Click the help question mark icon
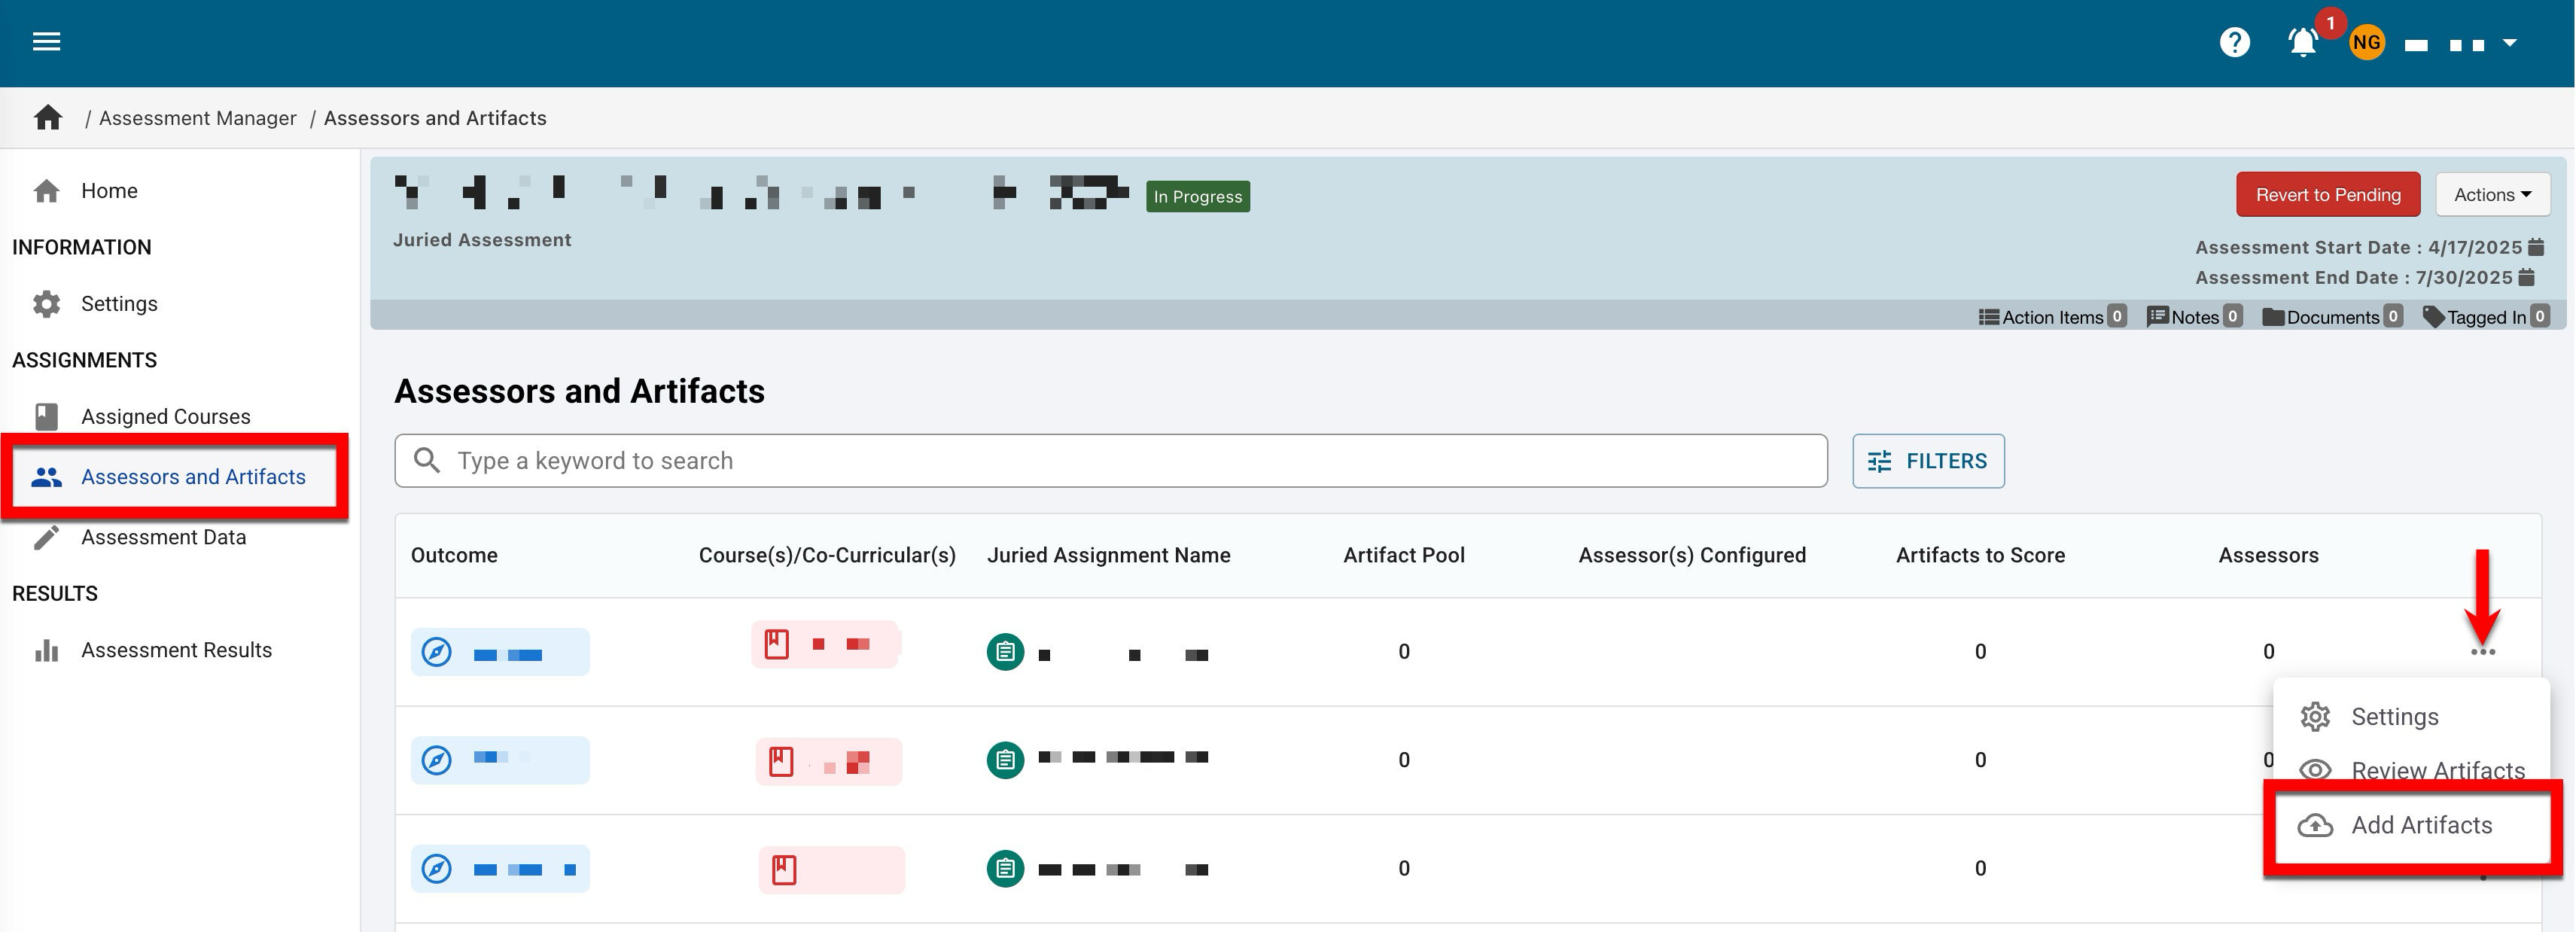Viewport: 2576px width, 932px height. point(2234,42)
